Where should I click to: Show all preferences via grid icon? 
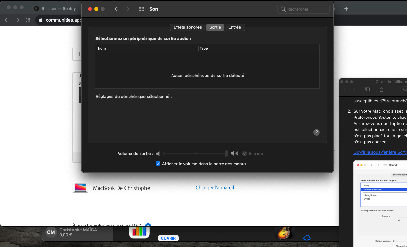pyautogui.click(x=141, y=9)
